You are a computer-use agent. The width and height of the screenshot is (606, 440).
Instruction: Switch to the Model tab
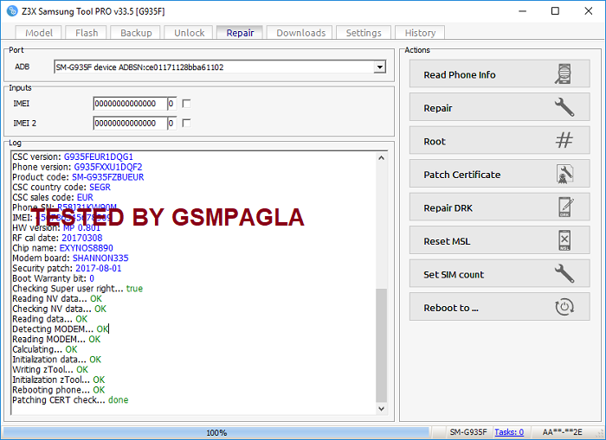(39, 33)
